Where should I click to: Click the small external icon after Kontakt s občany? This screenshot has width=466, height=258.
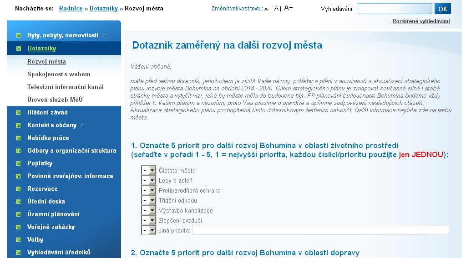(x=82, y=125)
